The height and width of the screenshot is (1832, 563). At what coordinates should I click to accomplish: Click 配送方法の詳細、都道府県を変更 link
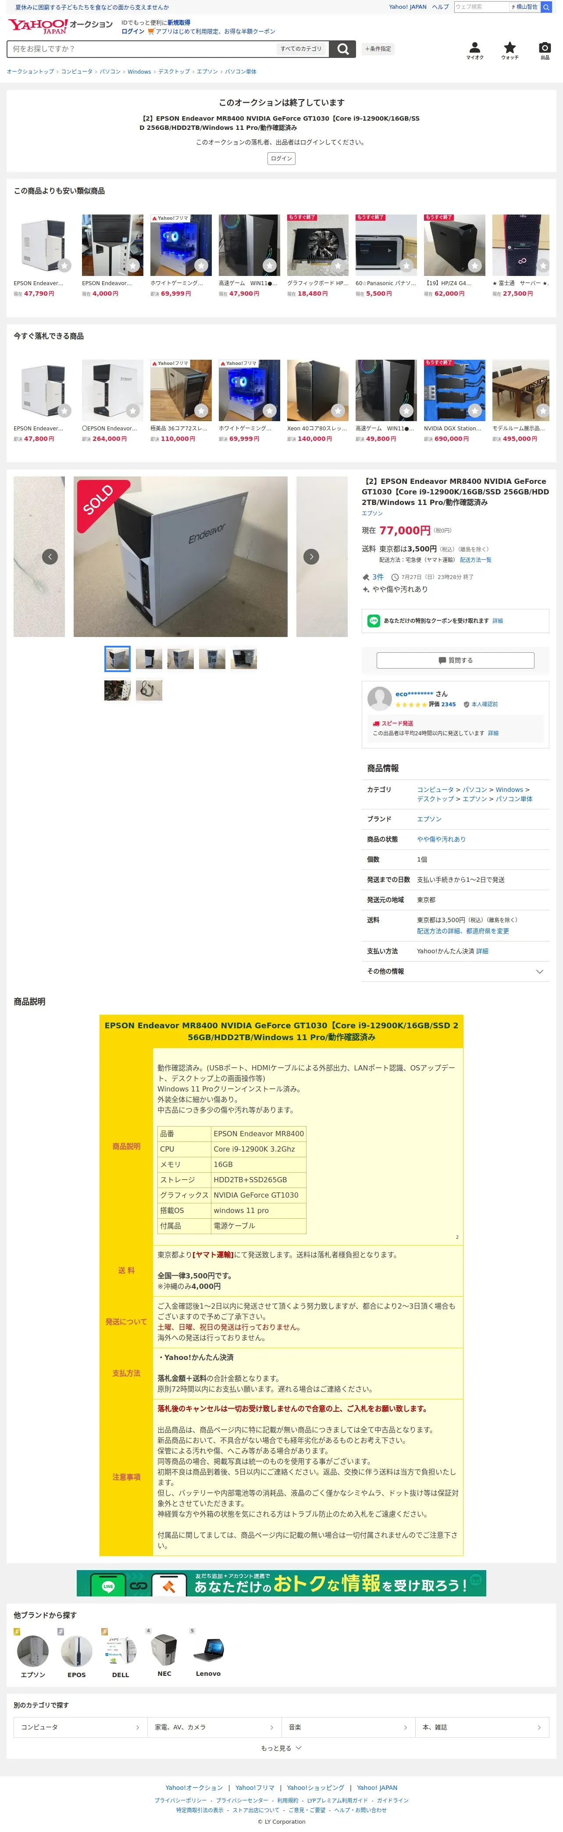click(463, 931)
